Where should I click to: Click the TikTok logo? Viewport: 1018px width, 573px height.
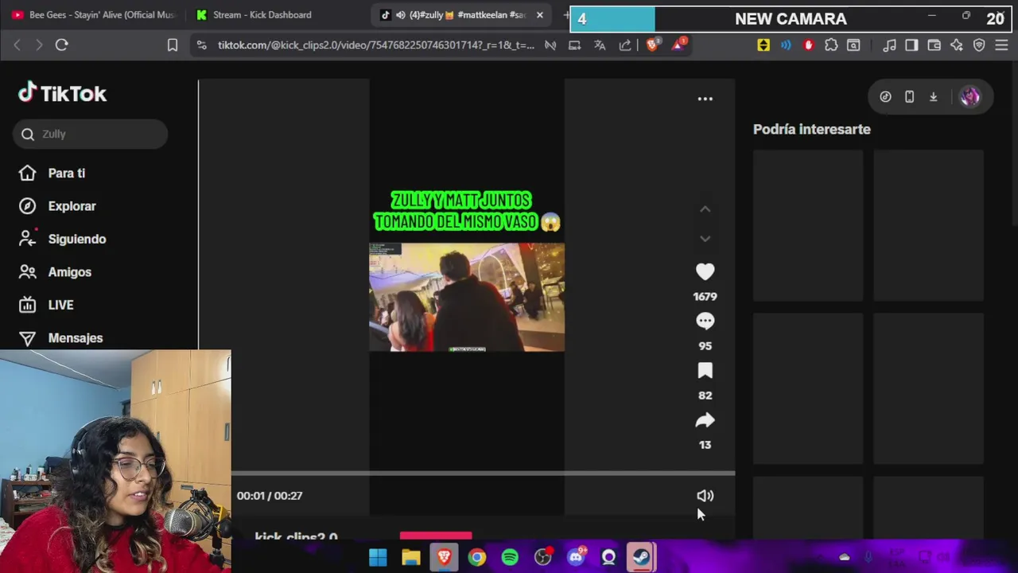[62, 93]
